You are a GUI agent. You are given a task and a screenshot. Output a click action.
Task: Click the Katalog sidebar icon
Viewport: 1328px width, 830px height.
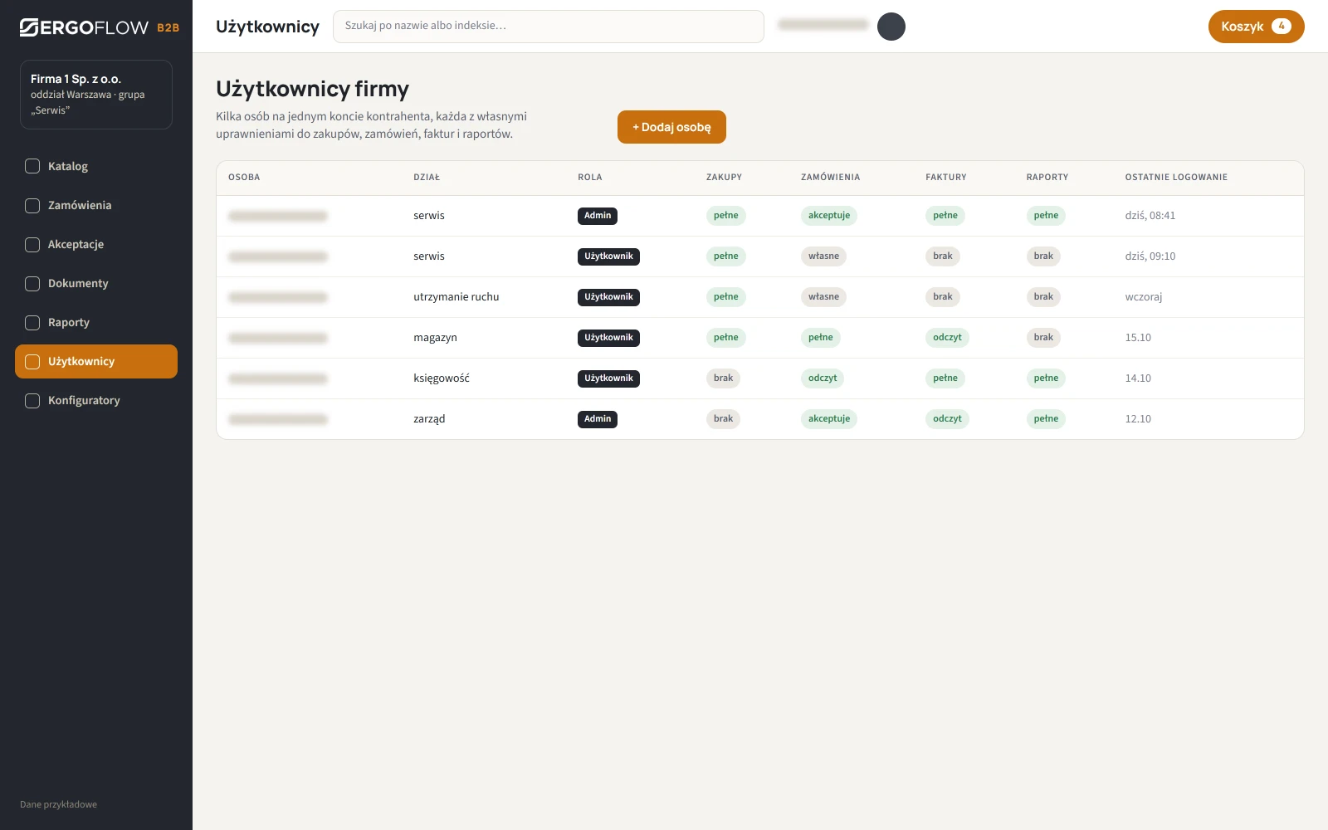[32, 166]
